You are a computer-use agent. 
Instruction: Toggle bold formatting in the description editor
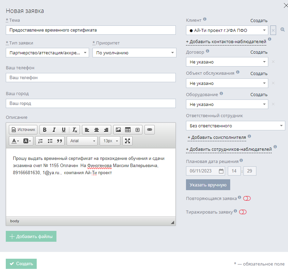(x=45, y=130)
